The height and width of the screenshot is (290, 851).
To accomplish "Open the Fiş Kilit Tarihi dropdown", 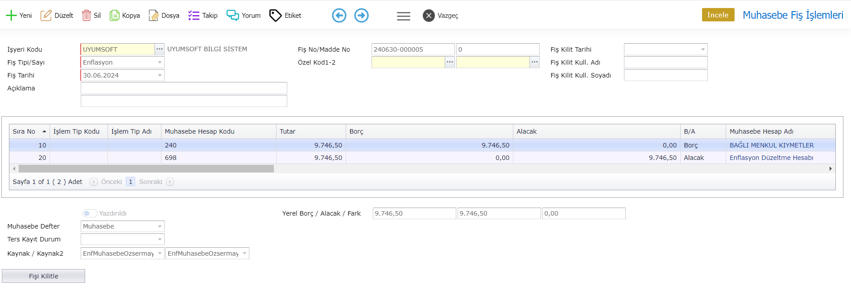I will pos(703,49).
